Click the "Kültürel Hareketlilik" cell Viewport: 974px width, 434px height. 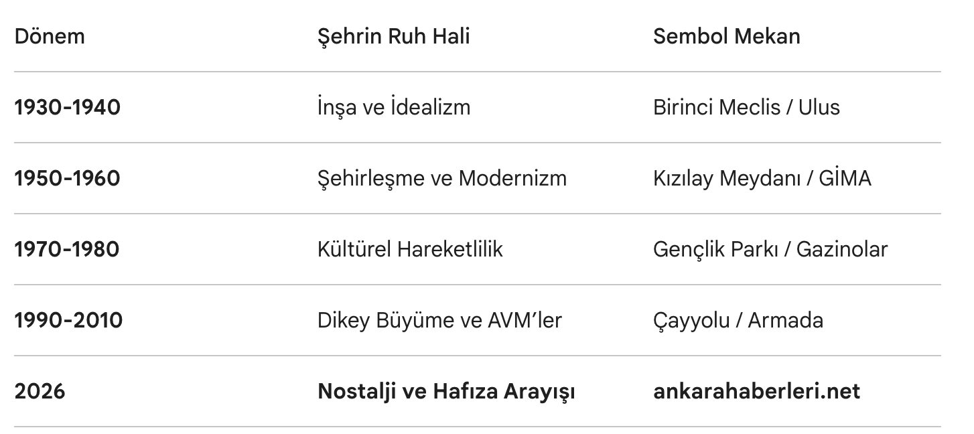[x=410, y=249]
